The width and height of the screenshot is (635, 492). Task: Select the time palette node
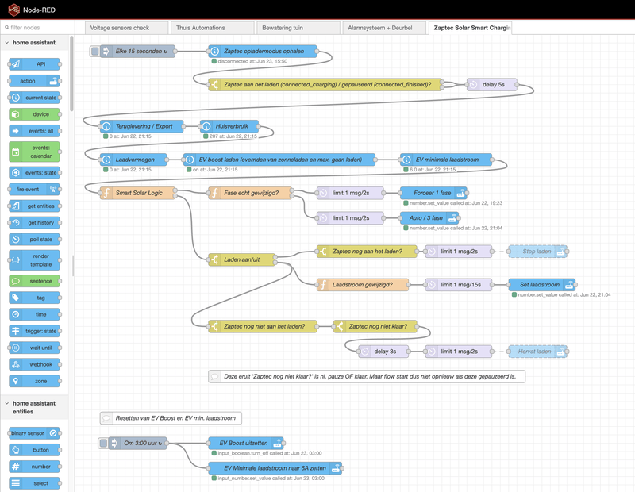pos(34,314)
